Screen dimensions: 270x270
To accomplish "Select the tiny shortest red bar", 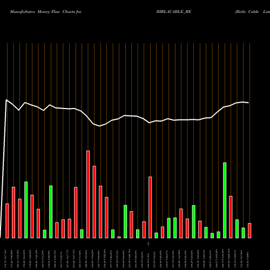I will tap(119, 238).
